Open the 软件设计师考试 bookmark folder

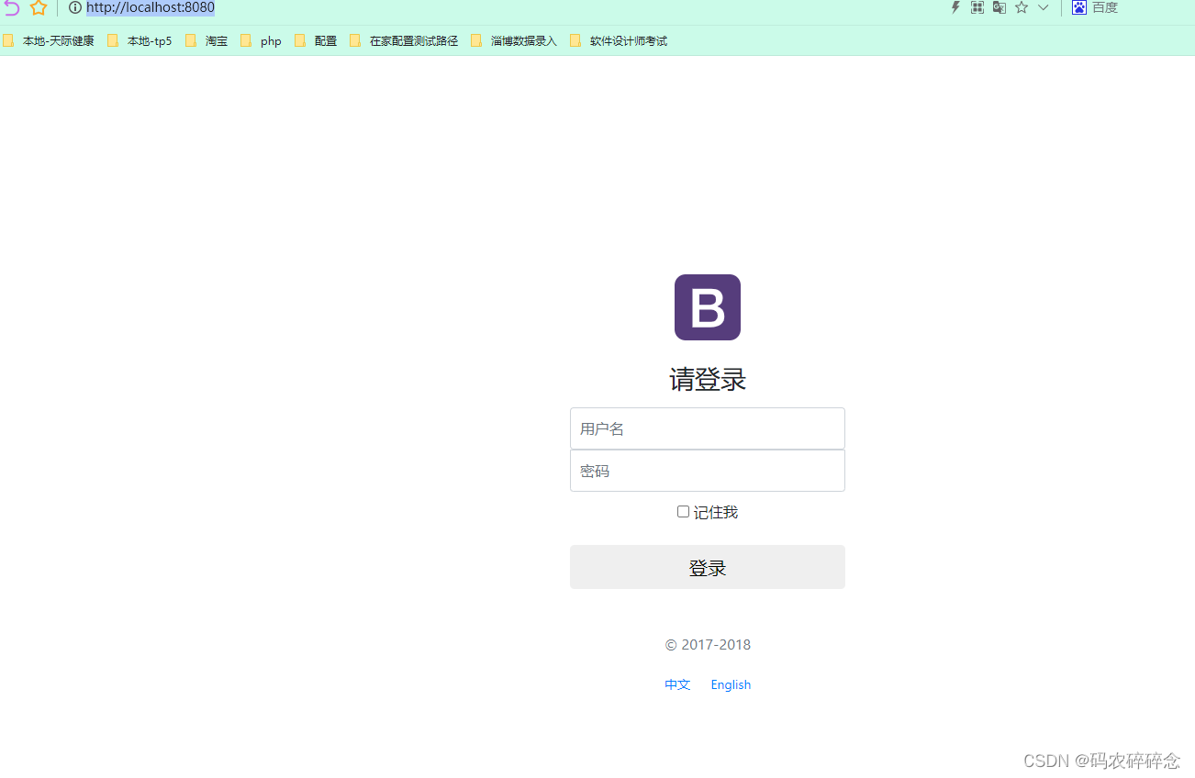pos(620,41)
